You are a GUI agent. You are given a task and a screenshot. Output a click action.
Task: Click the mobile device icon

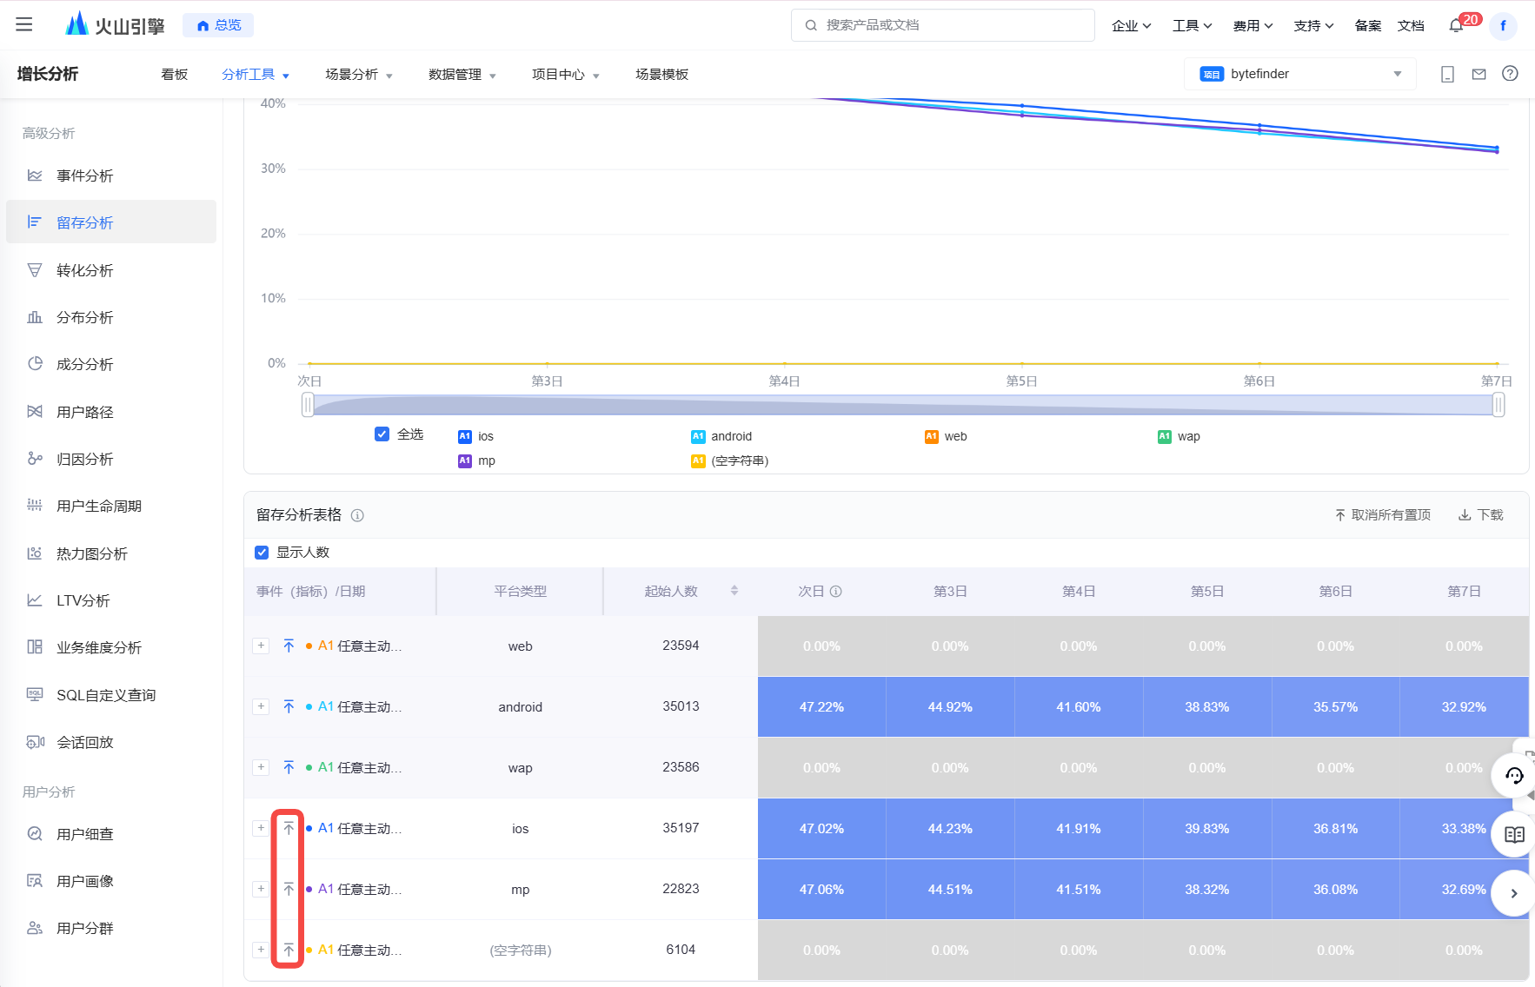coord(1447,74)
